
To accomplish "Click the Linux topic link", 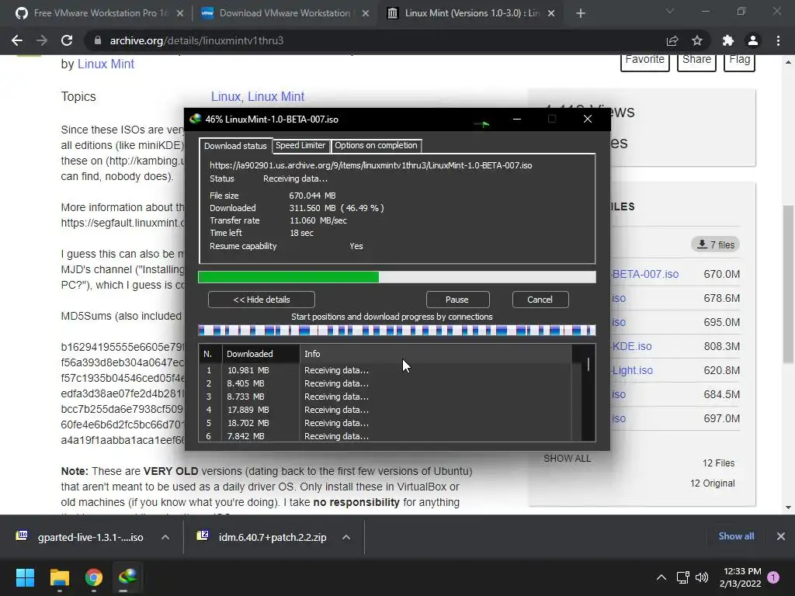I will tap(226, 97).
